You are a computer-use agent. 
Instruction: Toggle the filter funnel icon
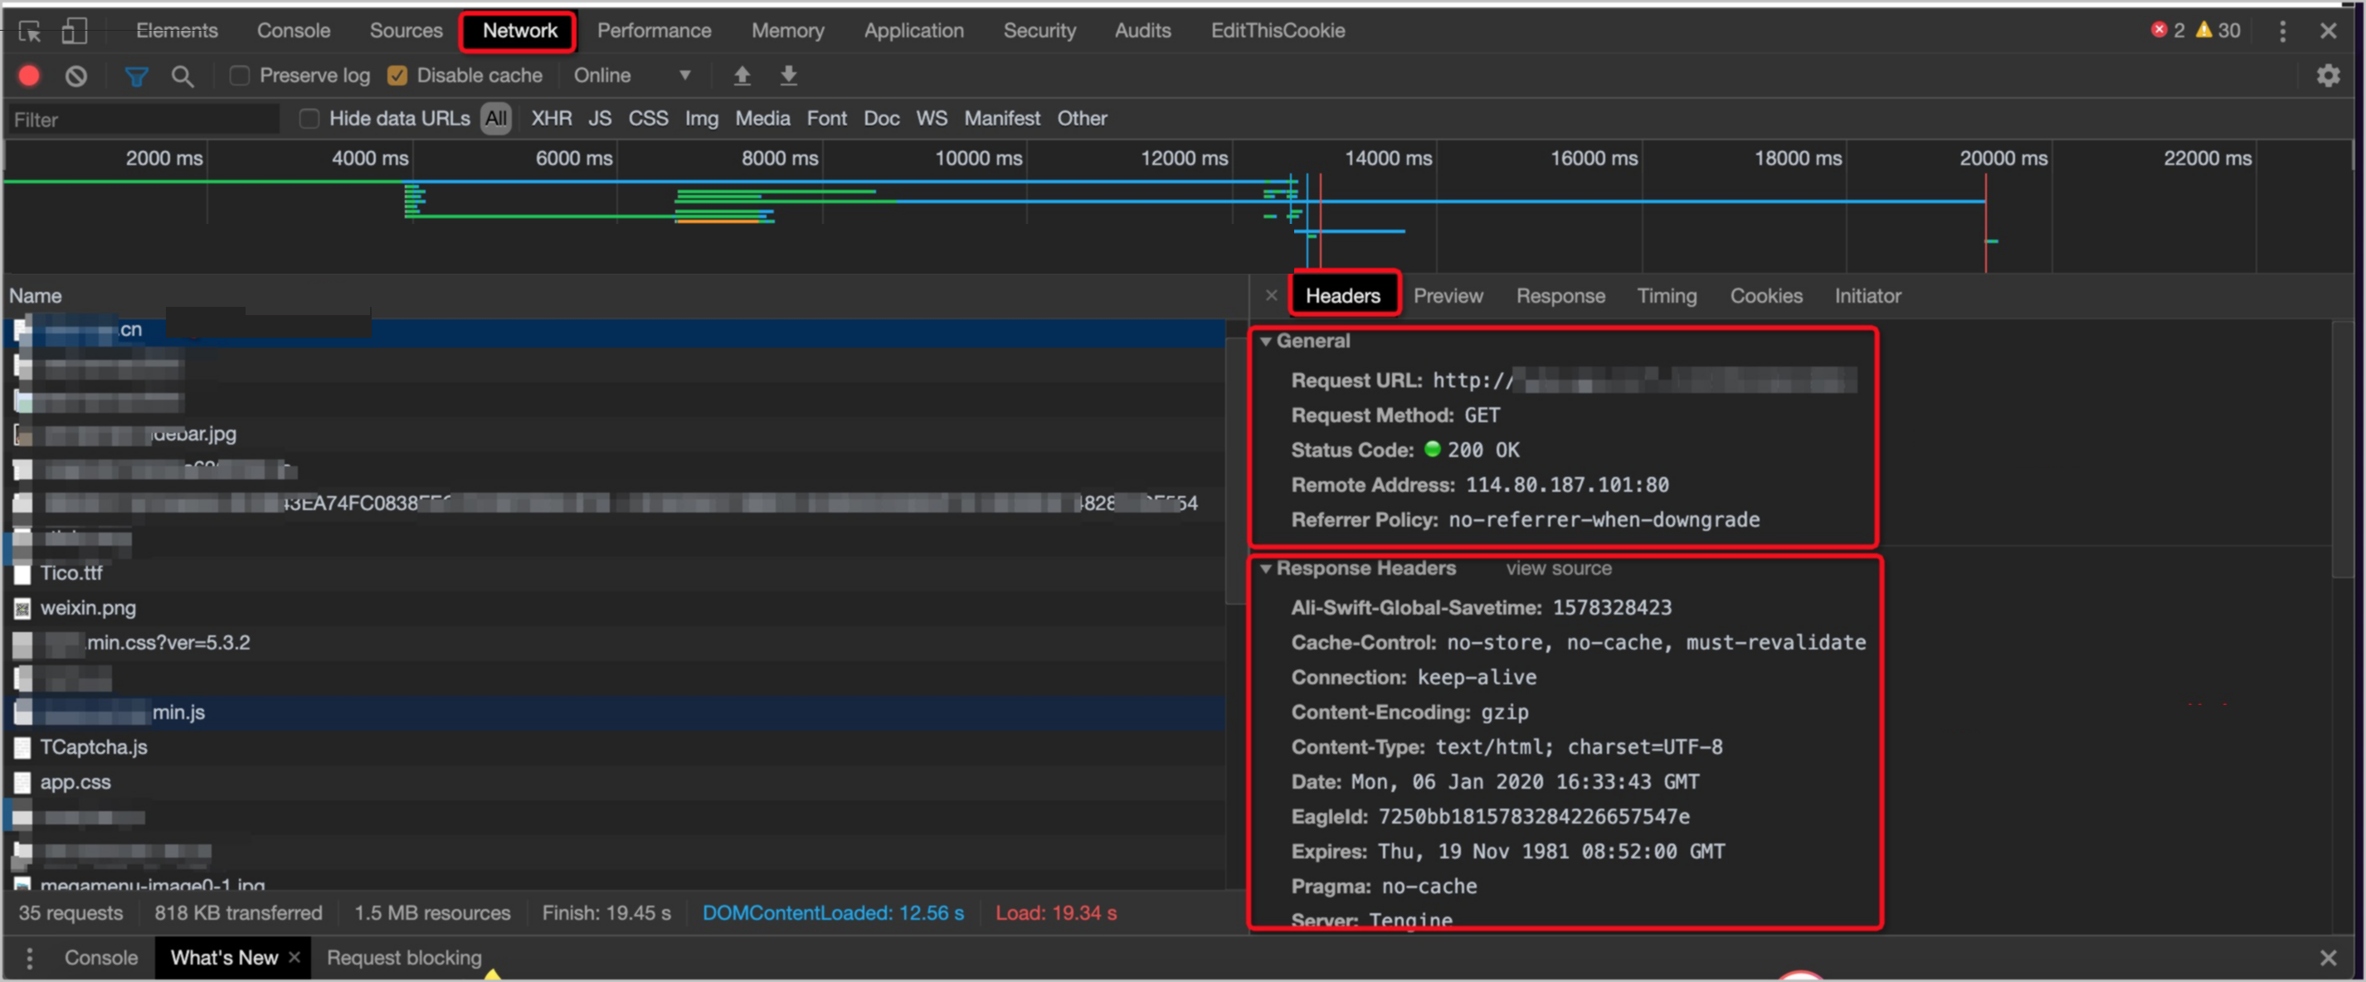[136, 75]
